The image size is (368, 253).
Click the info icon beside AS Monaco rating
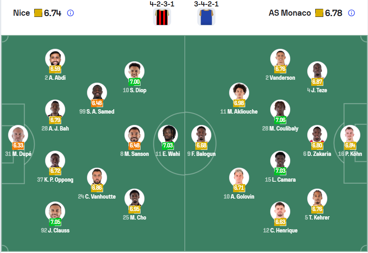[x=351, y=13]
